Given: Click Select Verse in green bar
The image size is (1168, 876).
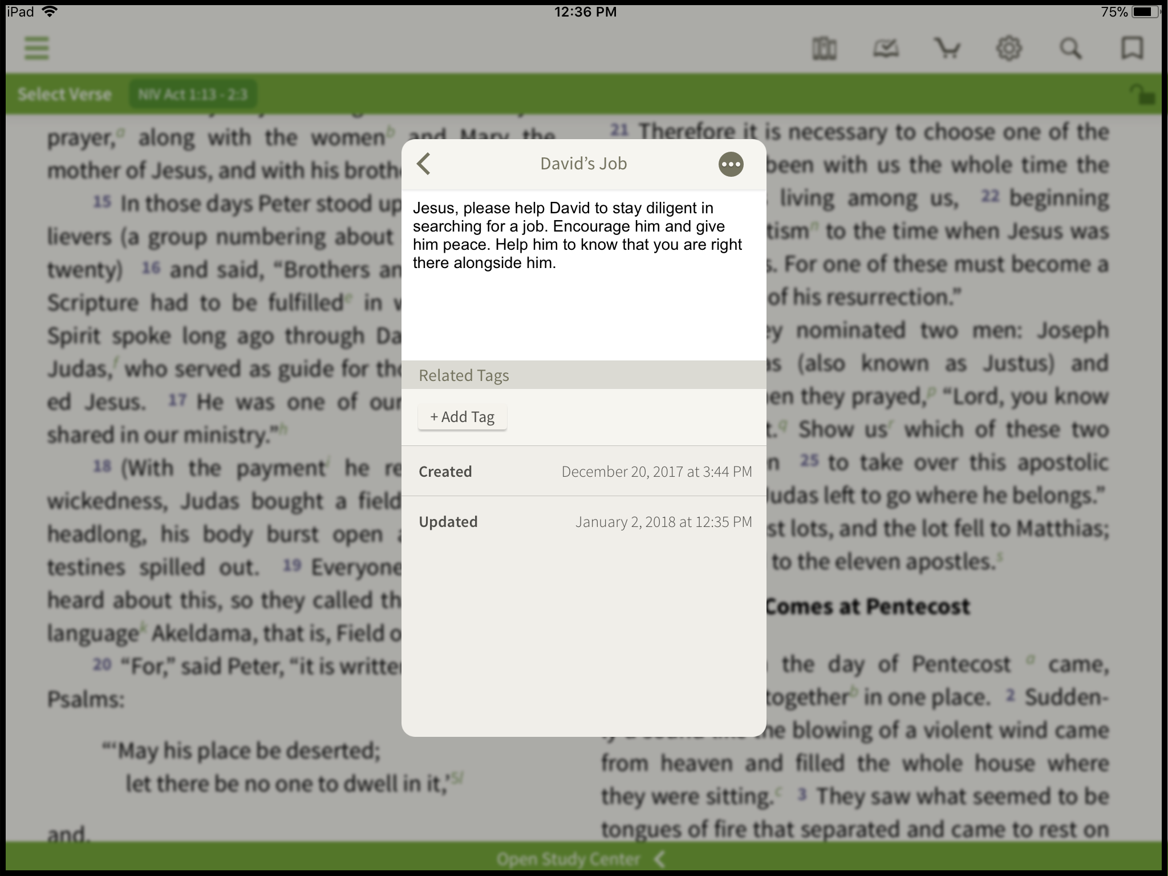Looking at the screenshot, I should pyautogui.click(x=64, y=94).
